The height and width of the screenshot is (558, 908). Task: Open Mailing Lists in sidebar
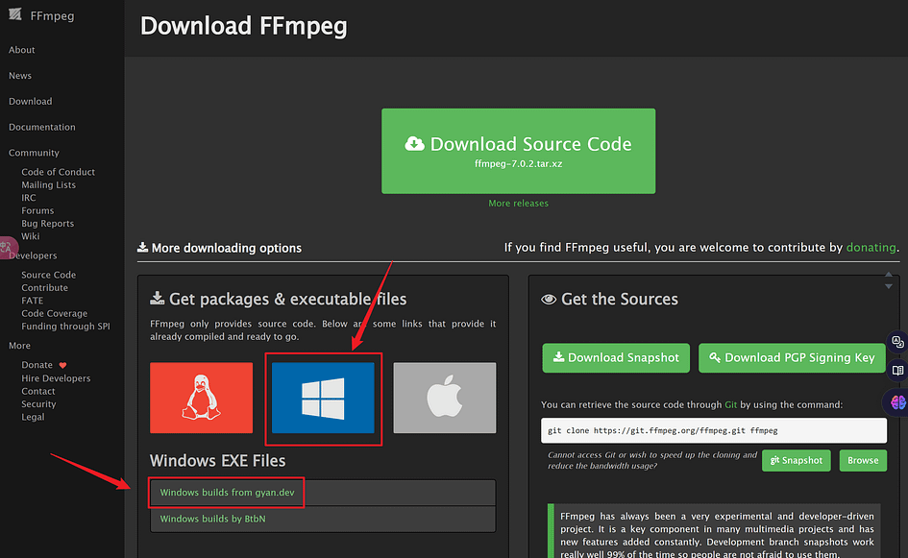click(49, 184)
